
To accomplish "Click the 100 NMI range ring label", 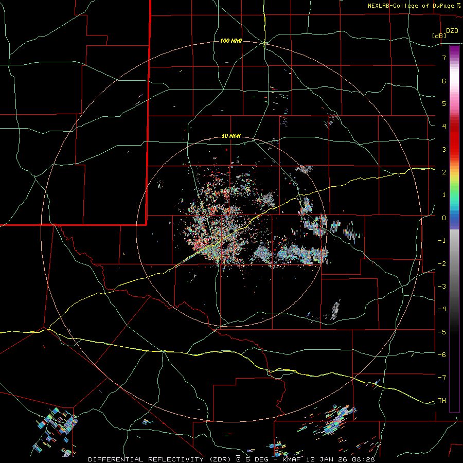I will point(231,41).
